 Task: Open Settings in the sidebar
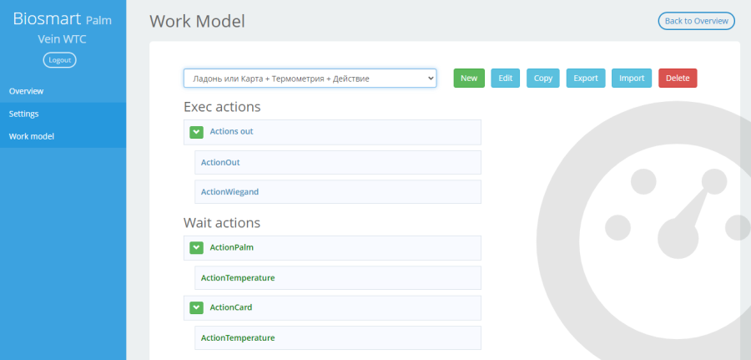[x=63, y=114]
